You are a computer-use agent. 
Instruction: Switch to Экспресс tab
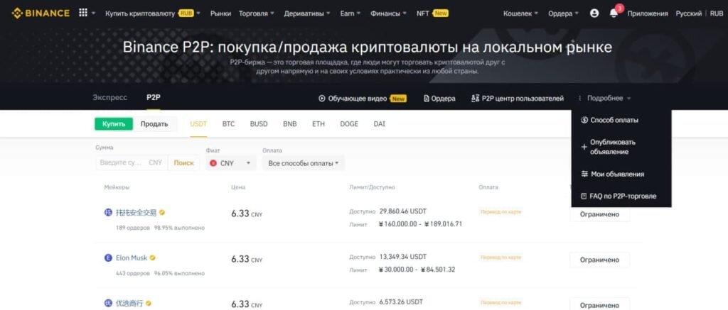click(x=110, y=98)
